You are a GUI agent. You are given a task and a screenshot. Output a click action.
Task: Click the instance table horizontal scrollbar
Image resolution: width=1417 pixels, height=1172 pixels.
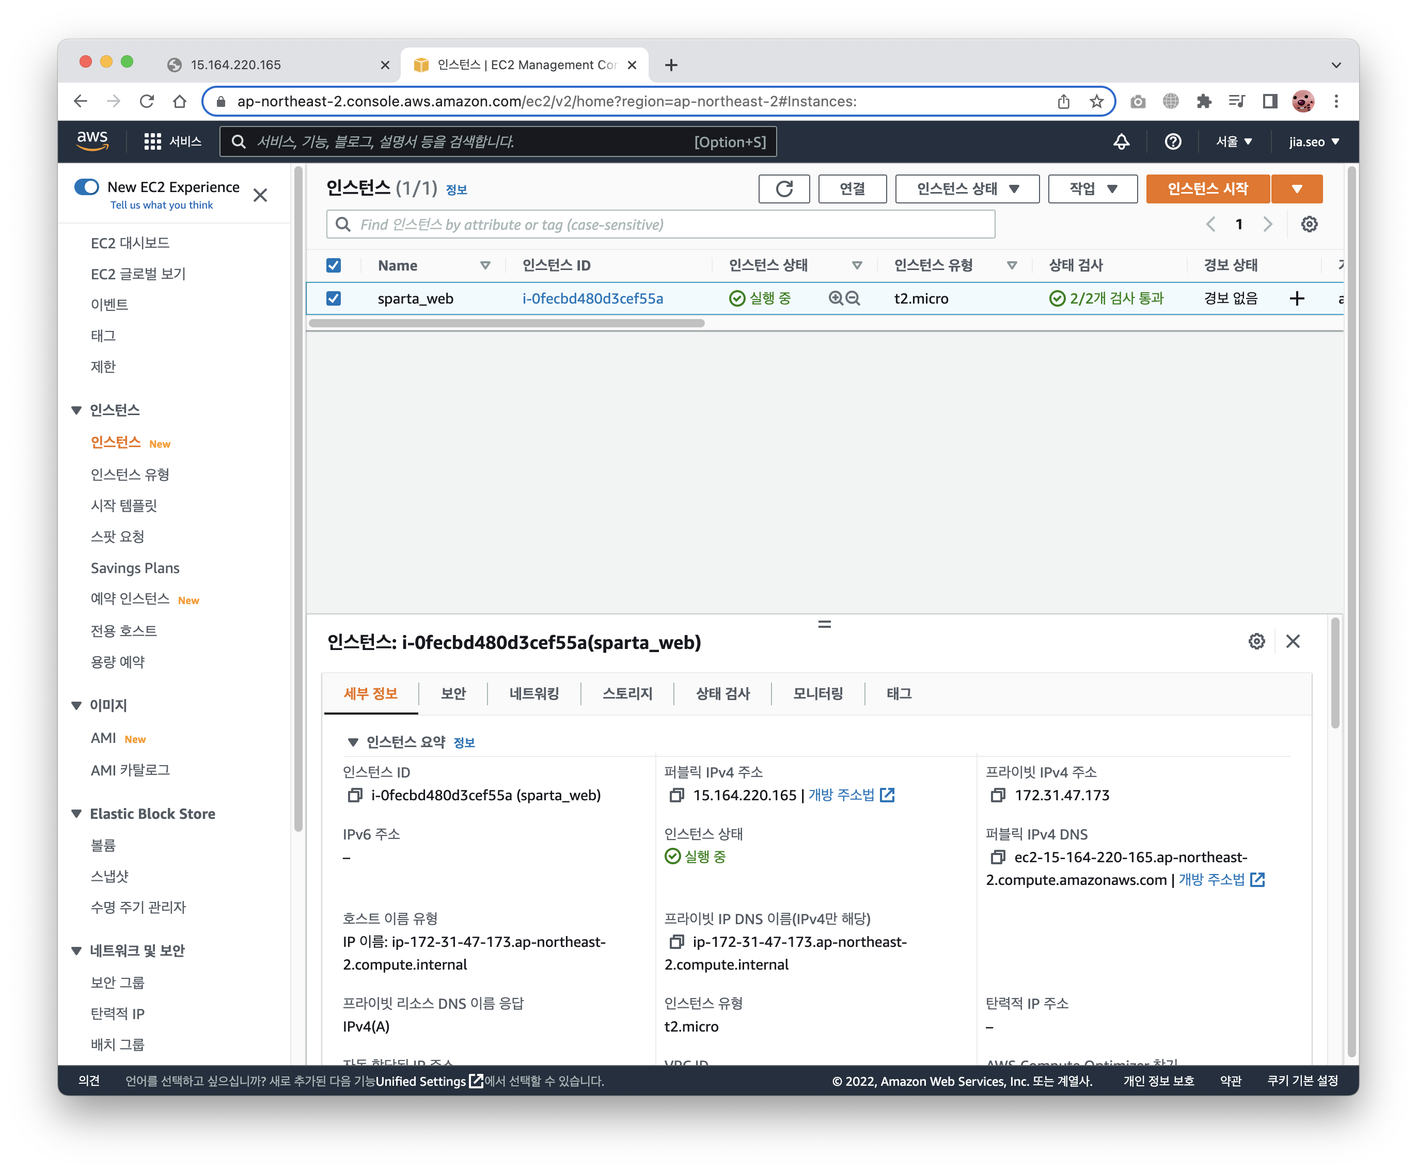[x=507, y=323]
